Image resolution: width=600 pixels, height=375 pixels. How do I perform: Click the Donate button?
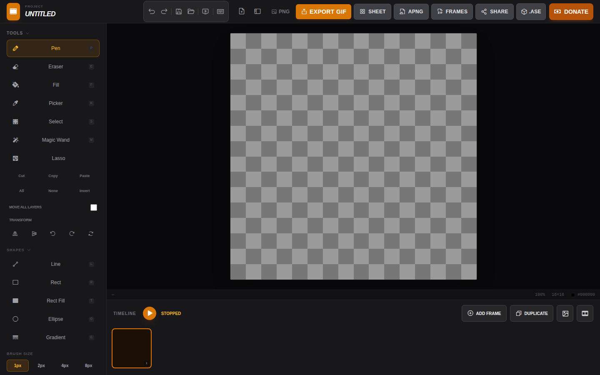tap(571, 12)
